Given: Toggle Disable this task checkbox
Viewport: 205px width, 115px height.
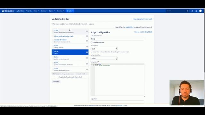Looking at the screenshot, I should pos(92,42).
